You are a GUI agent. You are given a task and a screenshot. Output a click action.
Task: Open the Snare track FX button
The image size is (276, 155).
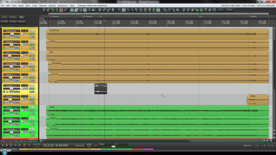(x=32, y=45)
